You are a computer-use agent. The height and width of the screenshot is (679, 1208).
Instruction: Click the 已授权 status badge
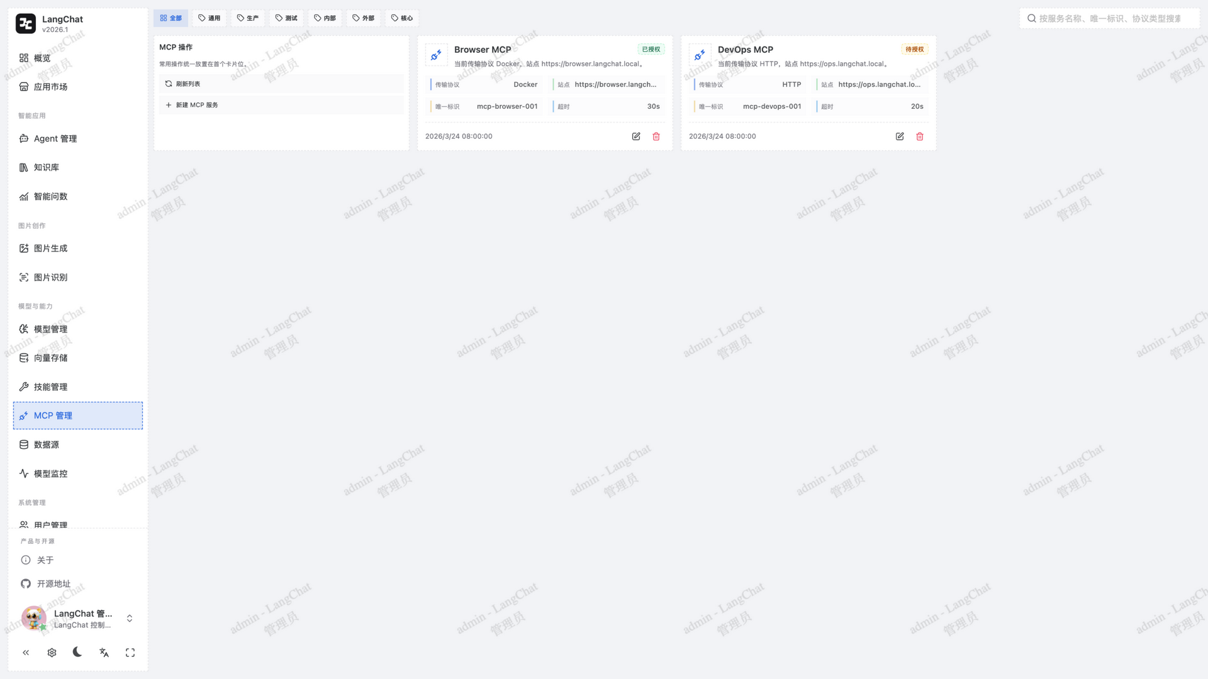click(x=651, y=49)
